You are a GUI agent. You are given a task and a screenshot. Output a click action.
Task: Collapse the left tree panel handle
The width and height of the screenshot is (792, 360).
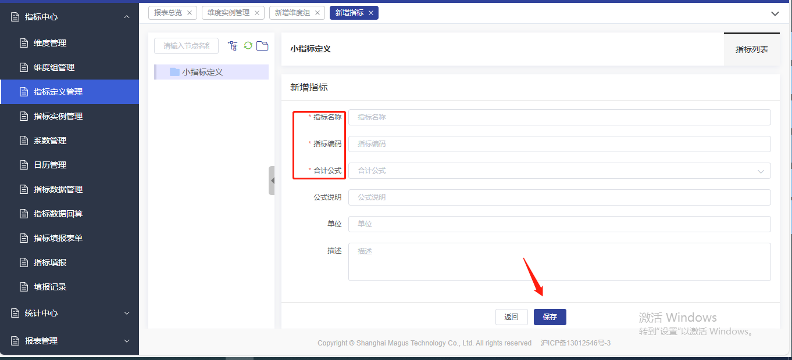pos(272,181)
